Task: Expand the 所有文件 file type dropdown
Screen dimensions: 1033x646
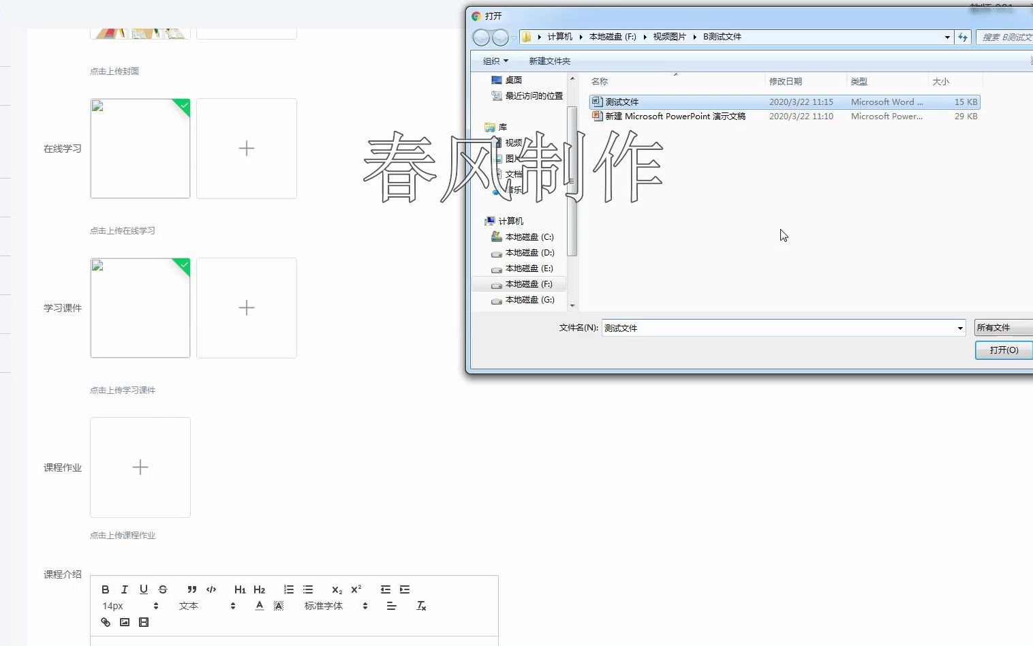Action: click(x=1002, y=328)
